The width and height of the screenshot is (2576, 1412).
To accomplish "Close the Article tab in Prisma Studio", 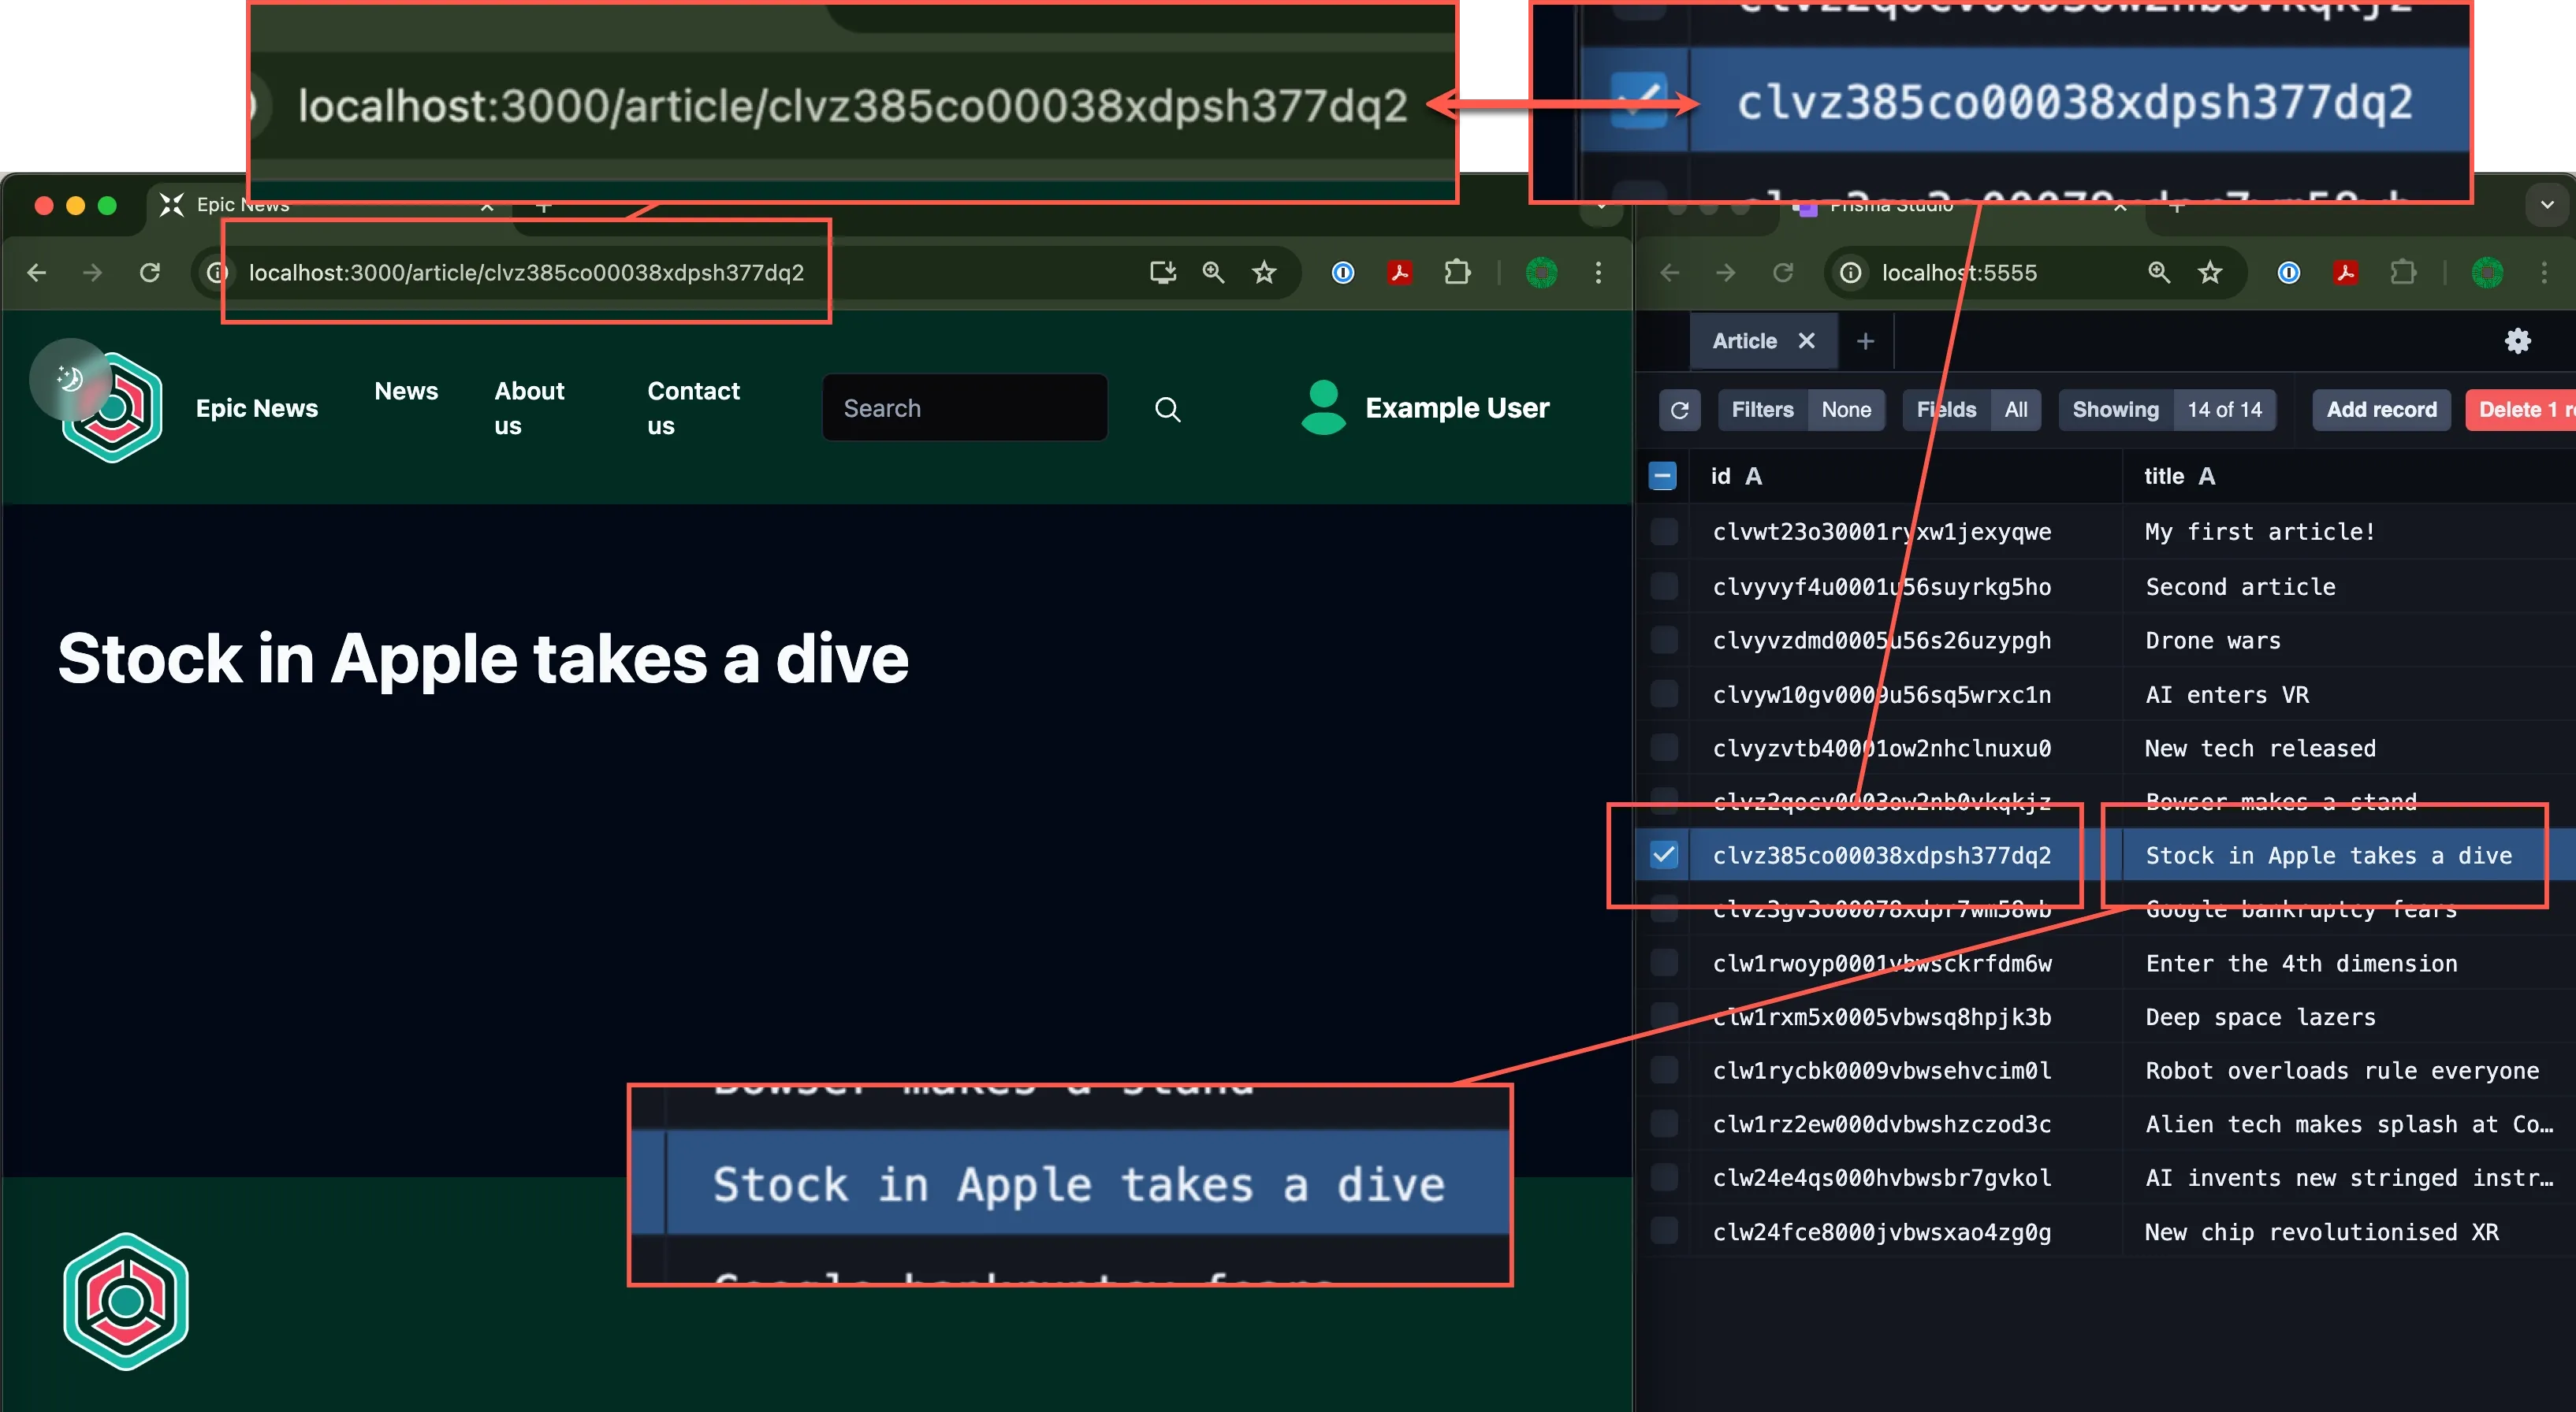I will (x=1806, y=340).
